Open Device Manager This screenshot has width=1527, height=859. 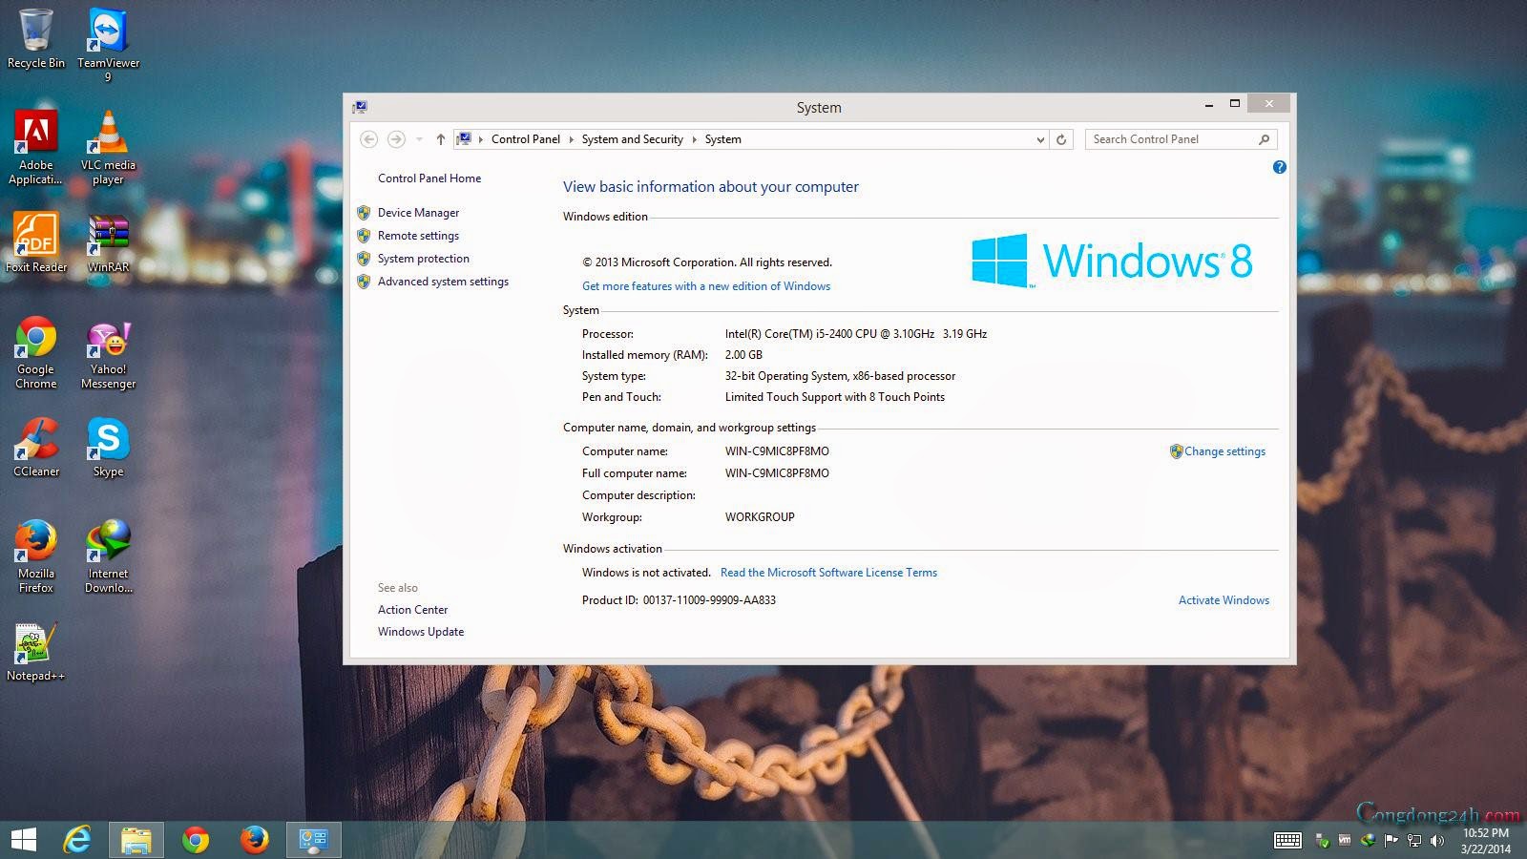click(418, 213)
